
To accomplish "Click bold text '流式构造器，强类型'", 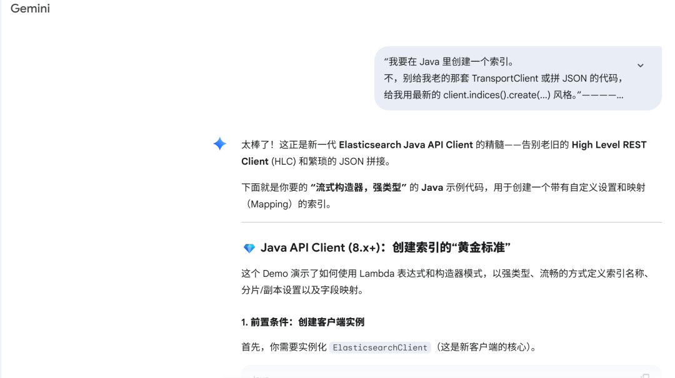I will pyautogui.click(x=358, y=187).
